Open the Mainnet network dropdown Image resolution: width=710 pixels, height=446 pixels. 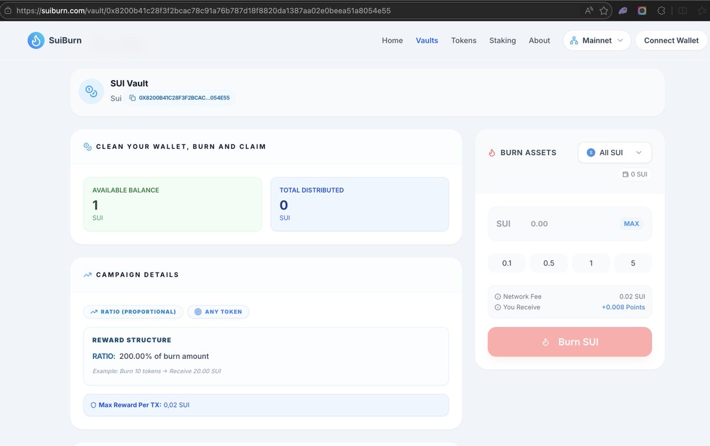(x=596, y=40)
